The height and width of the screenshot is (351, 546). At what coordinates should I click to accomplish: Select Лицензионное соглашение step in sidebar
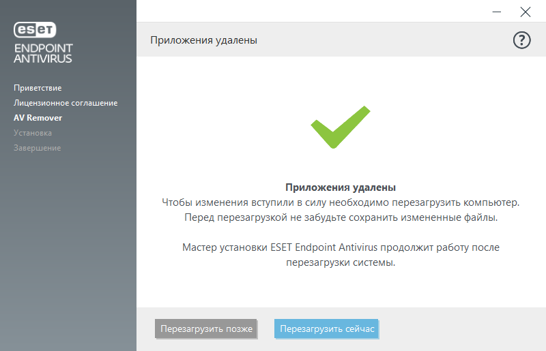pyautogui.click(x=66, y=103)
